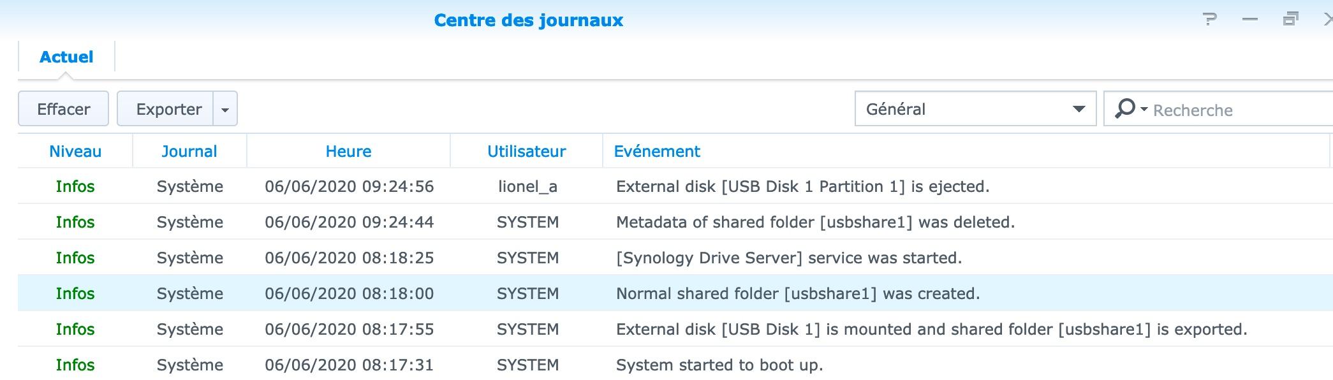The width and height of the screenshot is (1333, 380).
Task: Sort by the Utilisateur column header
Action: pyautogui.click(x=526, y=151)
